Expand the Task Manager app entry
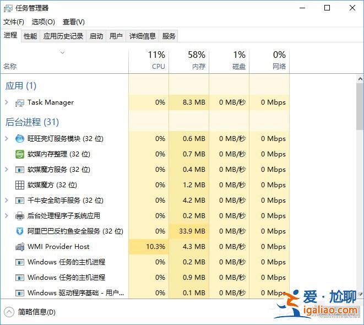Screen dimensions: 364x325 [x=7, y=102]
